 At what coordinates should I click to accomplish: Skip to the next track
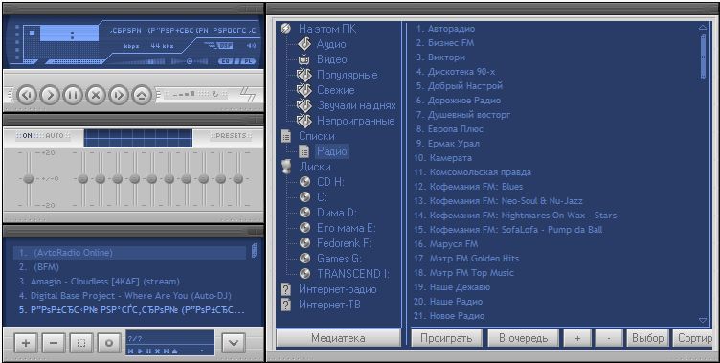(x=119, y=95)
